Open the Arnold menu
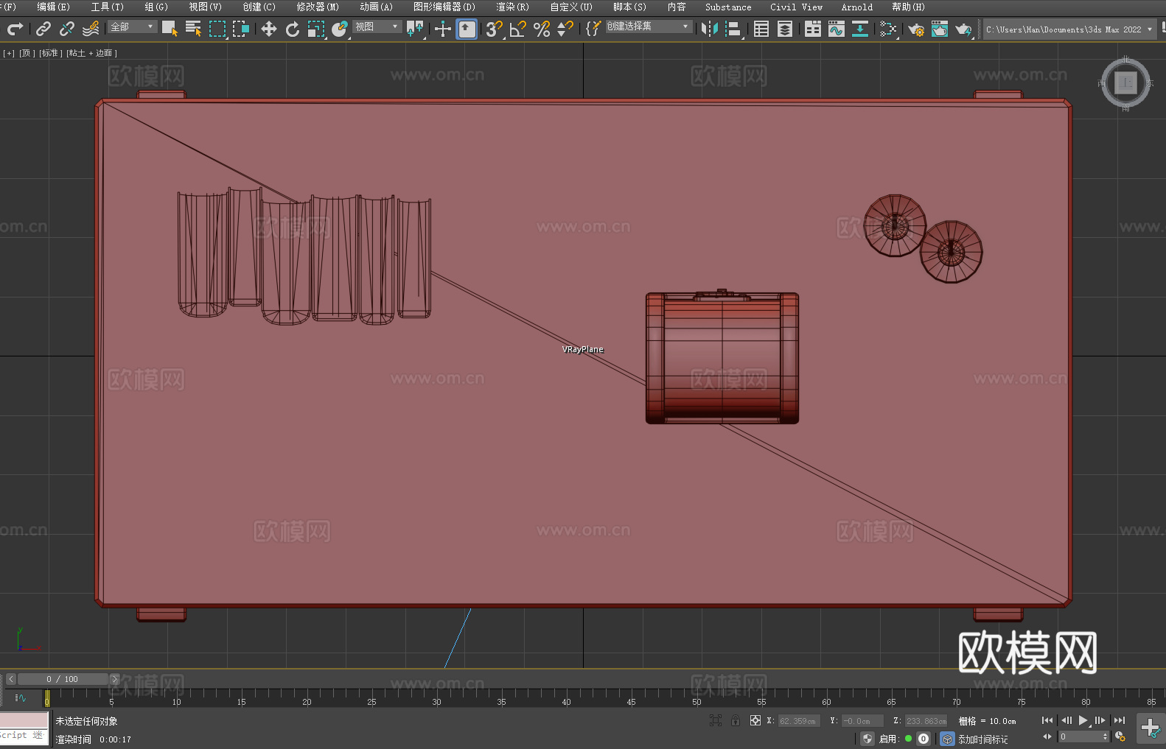Image resolution: width=1166 pixels, height=749 pixels. tap(856, 7)
